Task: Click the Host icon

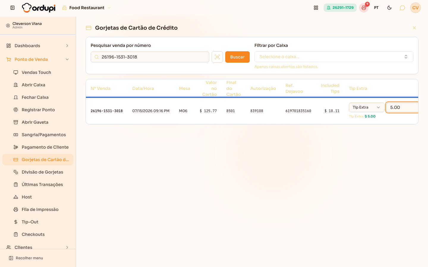Action: (x=16, y=197)
